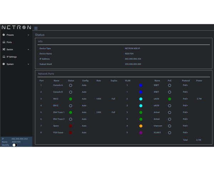This screenshot has height=171, width=214.
Task: Click green status indicator for EN4 Truss 1
Action: coord(71,112)
